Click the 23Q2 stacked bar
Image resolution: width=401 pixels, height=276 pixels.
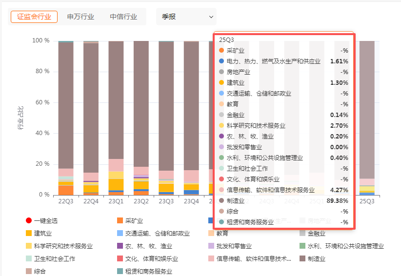click(x=141, y=118)
